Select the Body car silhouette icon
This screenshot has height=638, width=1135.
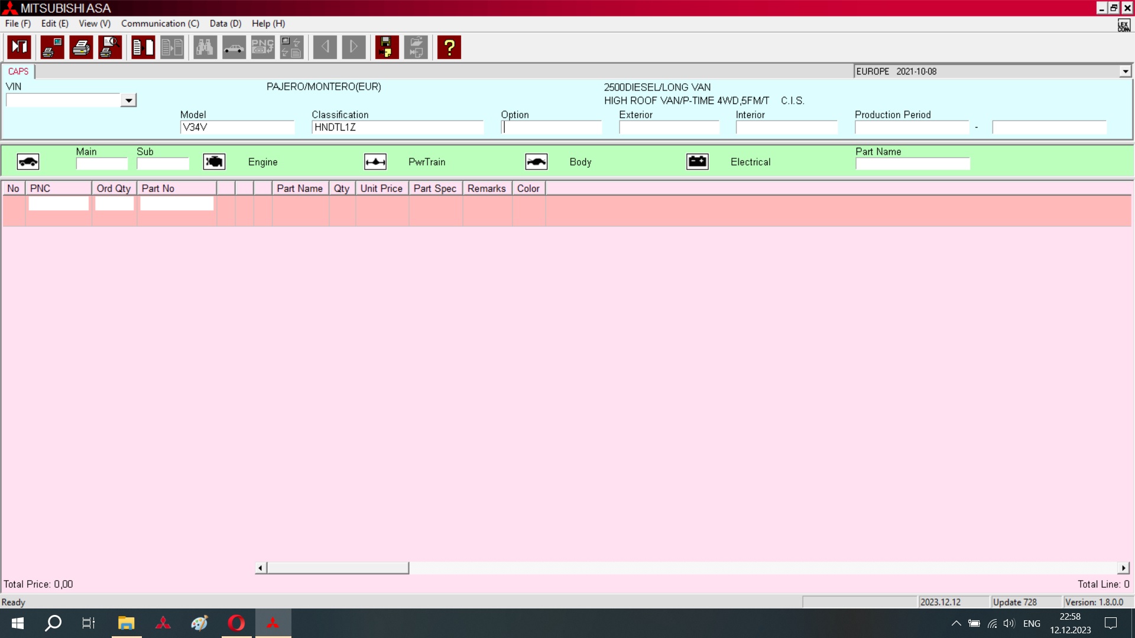coord(536,162)
